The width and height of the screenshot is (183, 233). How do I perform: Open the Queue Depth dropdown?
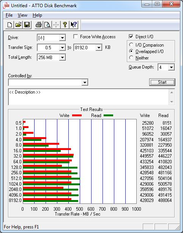tap(171, 67)
